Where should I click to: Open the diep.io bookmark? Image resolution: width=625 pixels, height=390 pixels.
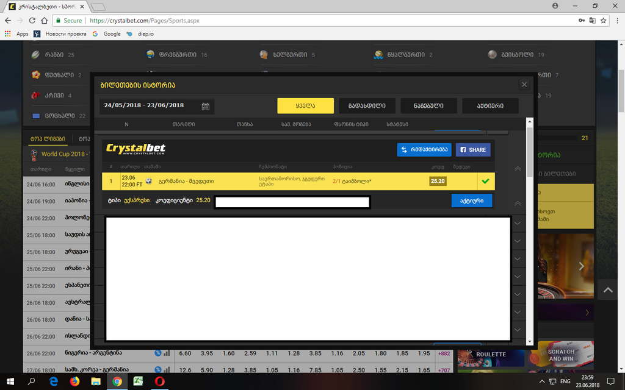click(140, 34)
